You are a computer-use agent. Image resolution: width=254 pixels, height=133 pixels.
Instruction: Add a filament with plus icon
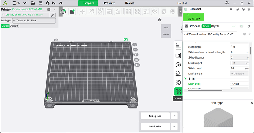(x=237, y=9)
